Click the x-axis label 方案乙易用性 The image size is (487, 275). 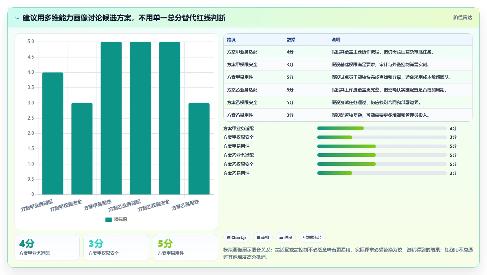click(185, 205)
